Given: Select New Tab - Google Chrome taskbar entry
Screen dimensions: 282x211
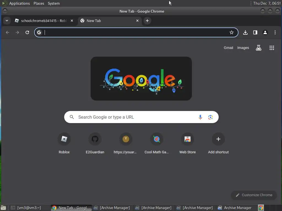Looking at the screenshot, I should pyautogui.click(x=71, y=208).
